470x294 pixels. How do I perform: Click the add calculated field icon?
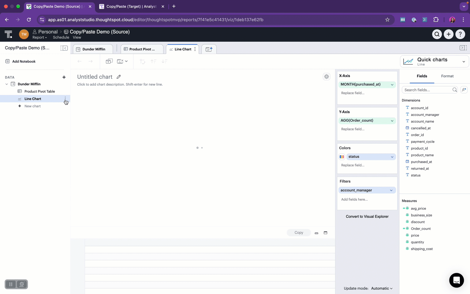[x=464, y=90]
